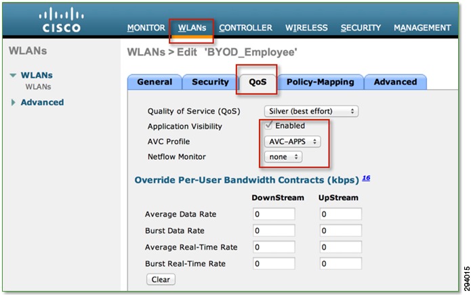This screenshot has width=471, height=295.
Task: Open the Netflow Monitor dropdown
Action: click(x=283, y=157)
